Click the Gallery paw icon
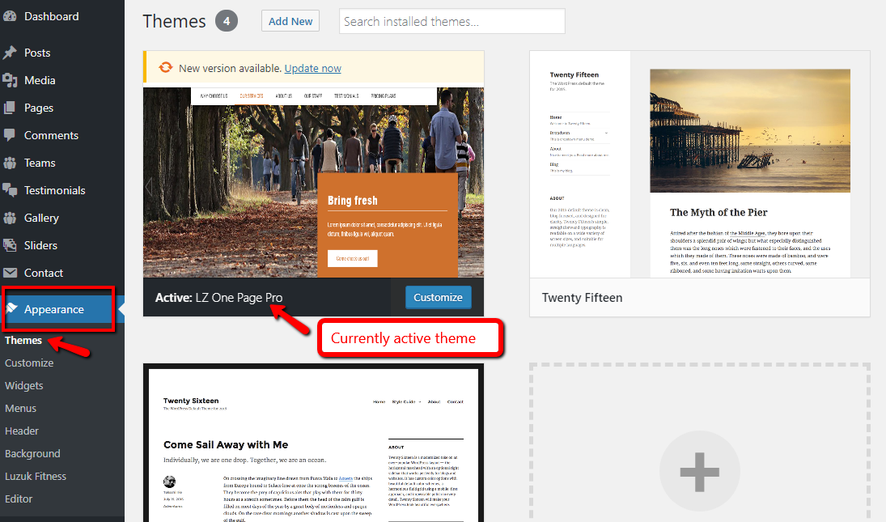The height and width of the screenshot is (522, 886). click(9, 218)
